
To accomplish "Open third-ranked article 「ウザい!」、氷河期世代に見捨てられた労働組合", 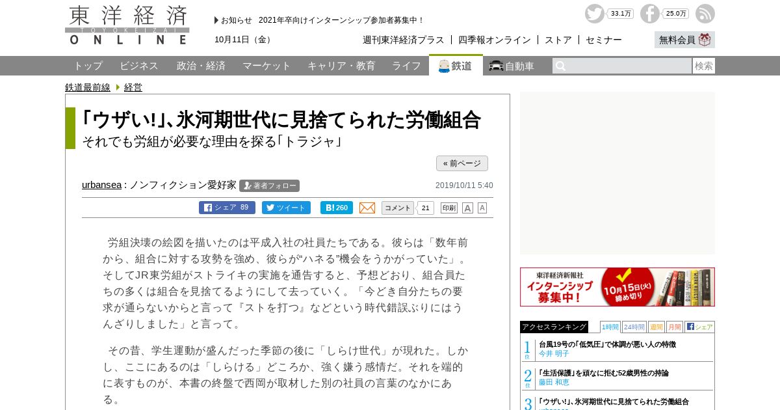I will (x=614, y=402).
